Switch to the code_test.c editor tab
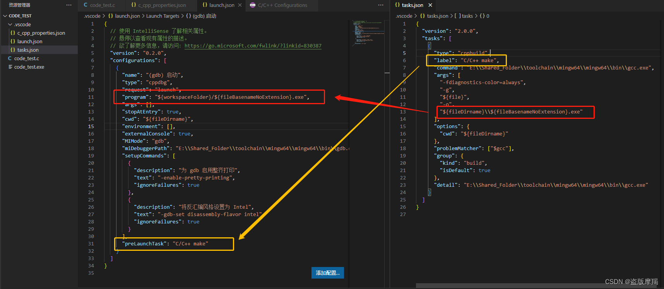The width and height of the screenshot is (664, 289). (102, 5)
